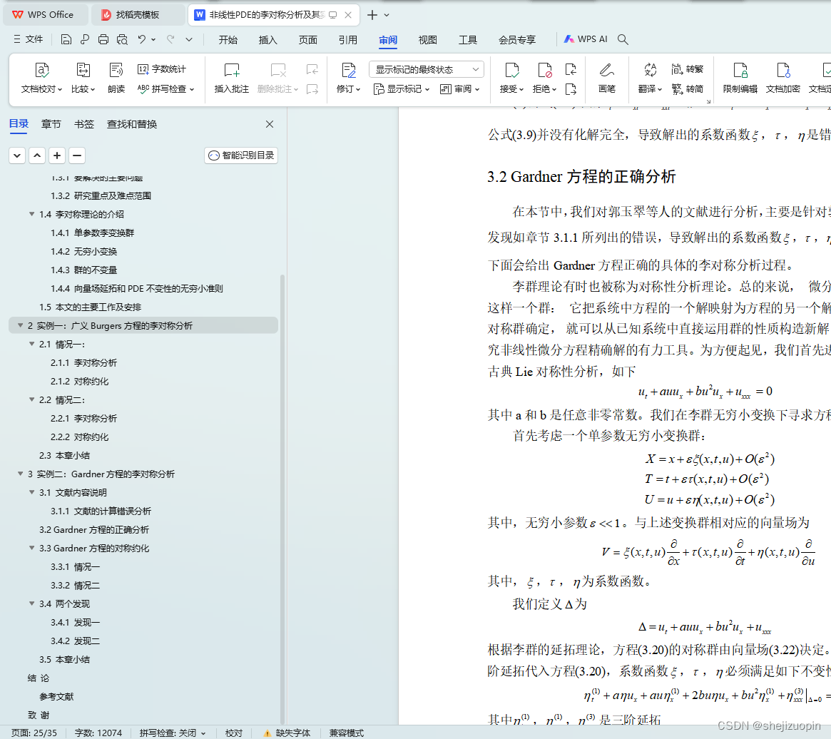Viewport: 831px width, 739px height.
Task: Click the 修订 track changes icon
Action: pyautogui.click(x=348, y=71)
